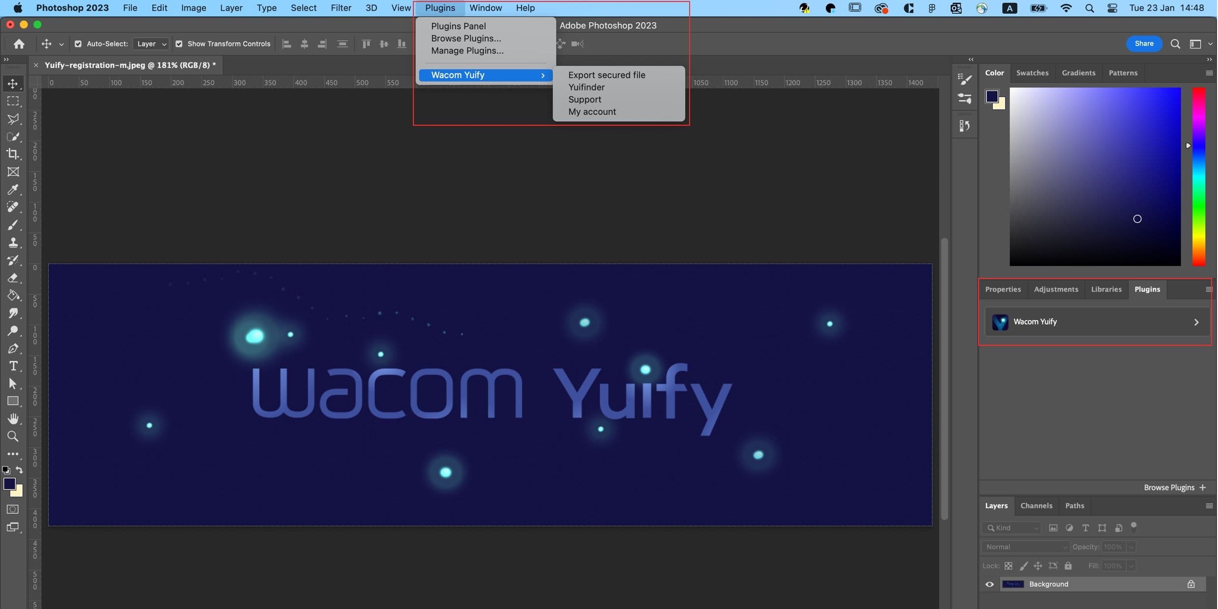Toggle Show Transform Controls checkbox
The image size is (1218, 609).
179,44
